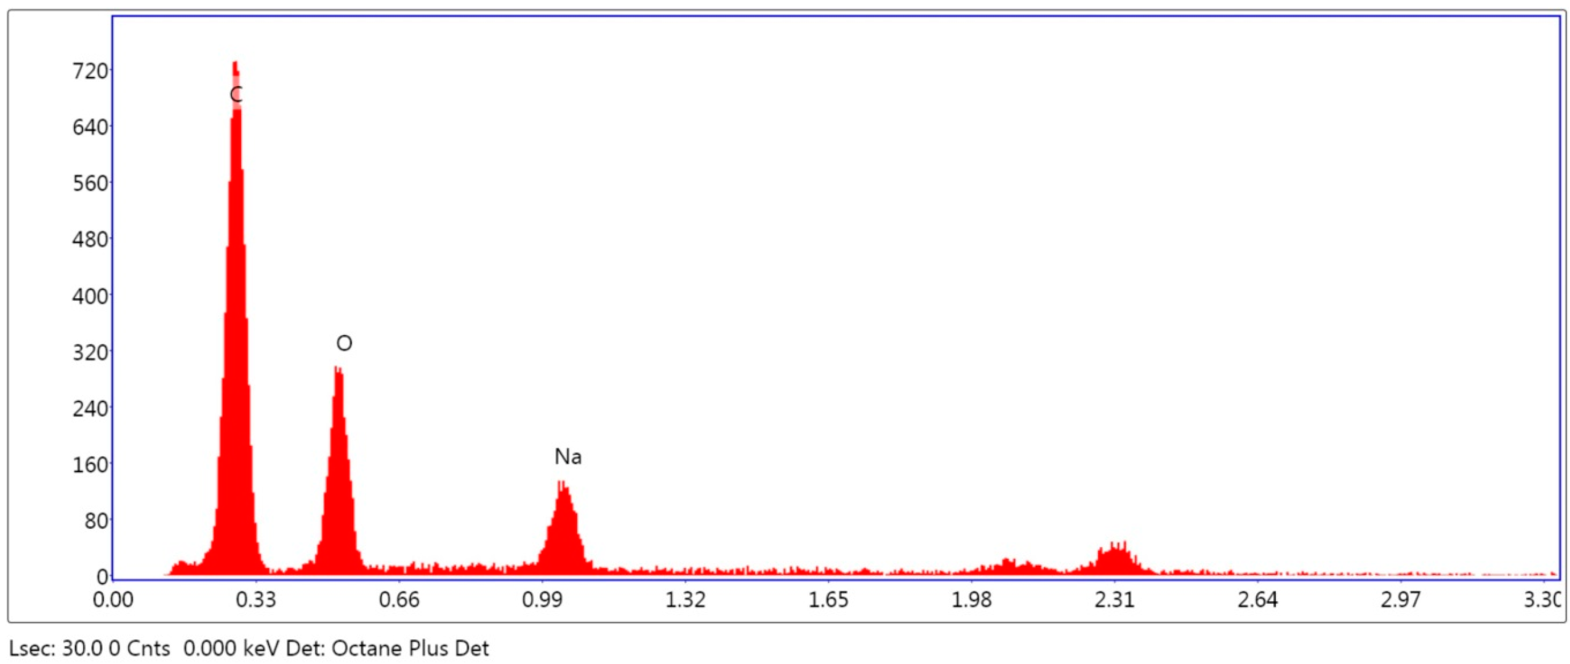Screen dimensions: 1570x664
Task: Click the 720 value on y-axis
Action: pyautogui.click(x=90, y=71)
